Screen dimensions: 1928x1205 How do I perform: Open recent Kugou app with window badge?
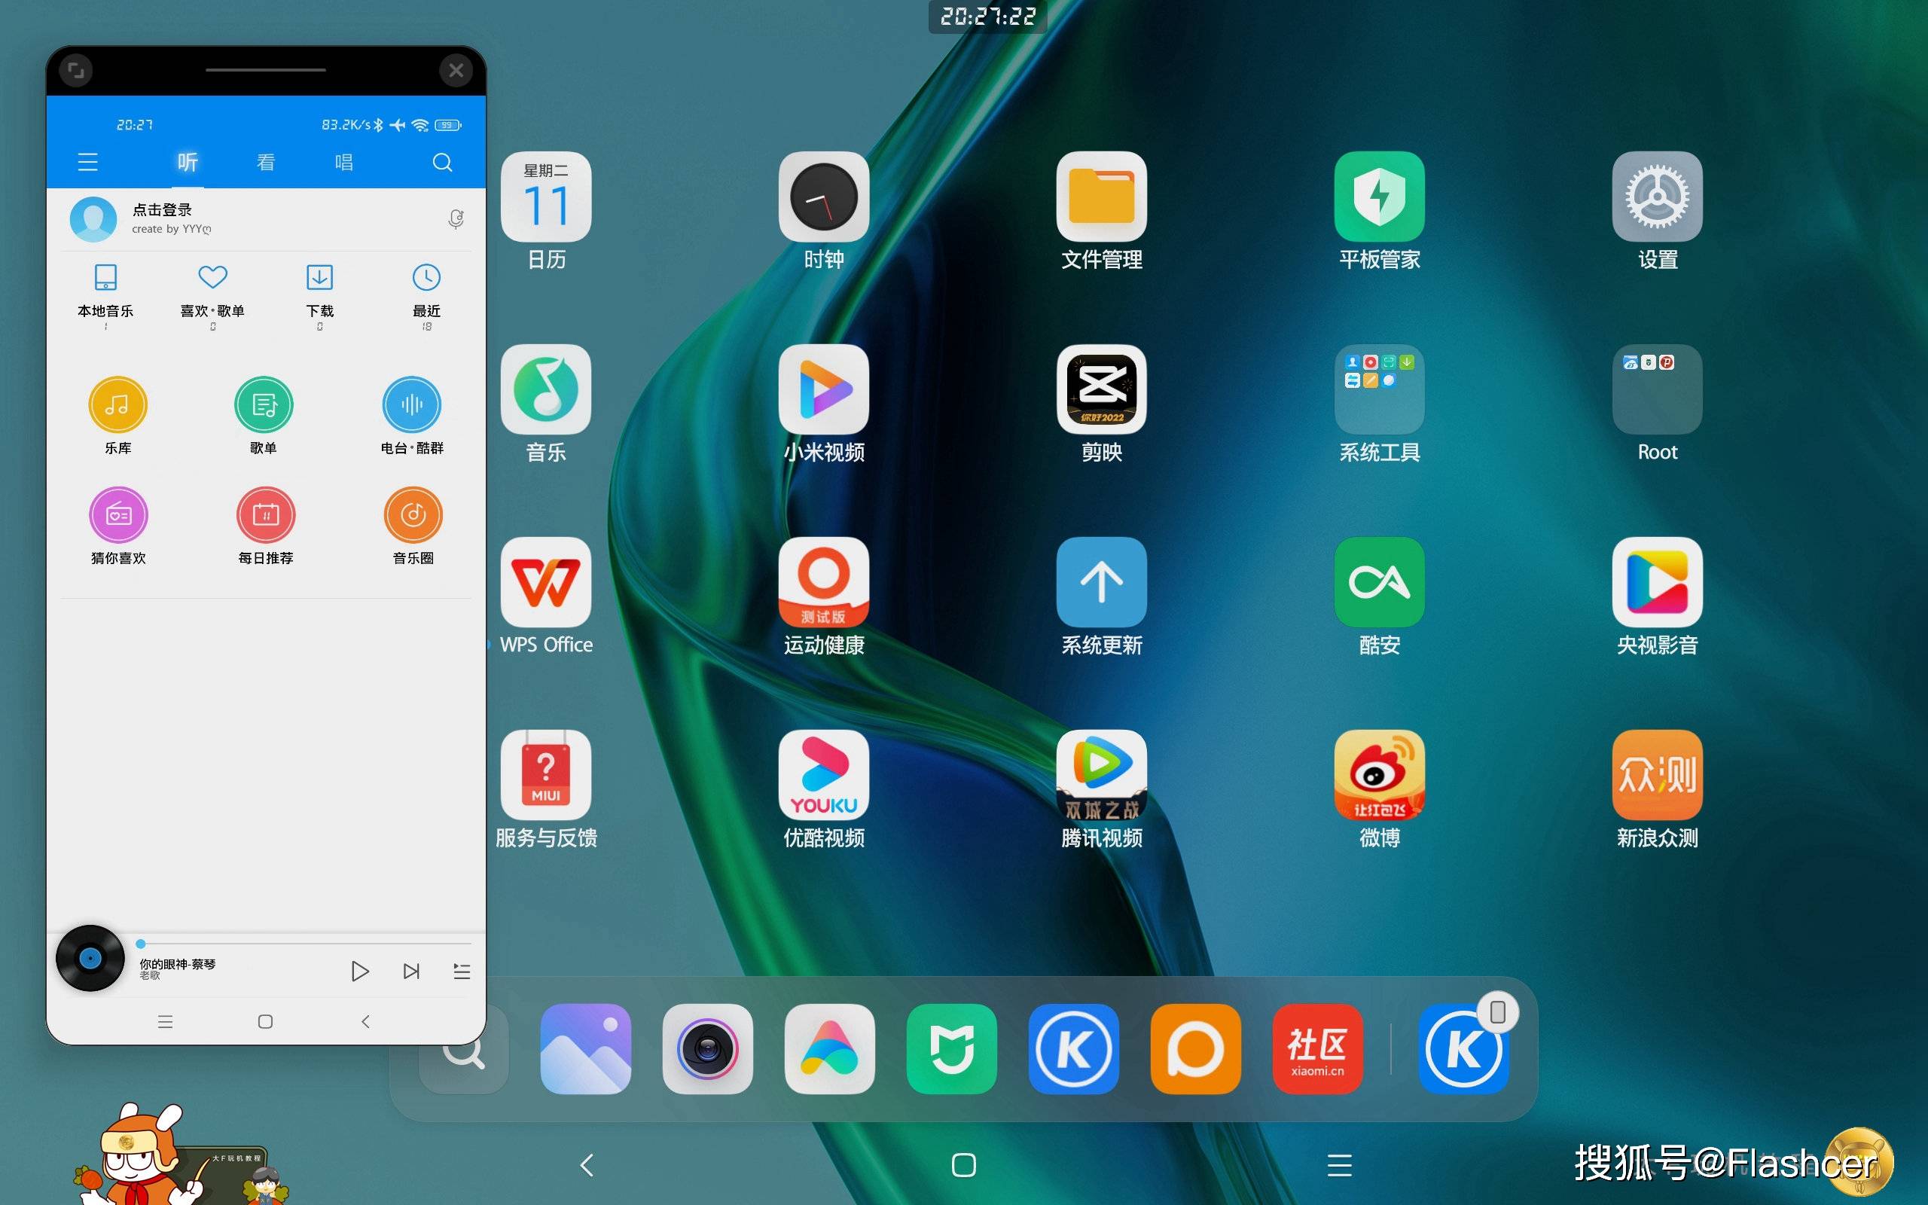(1463, 1049)
